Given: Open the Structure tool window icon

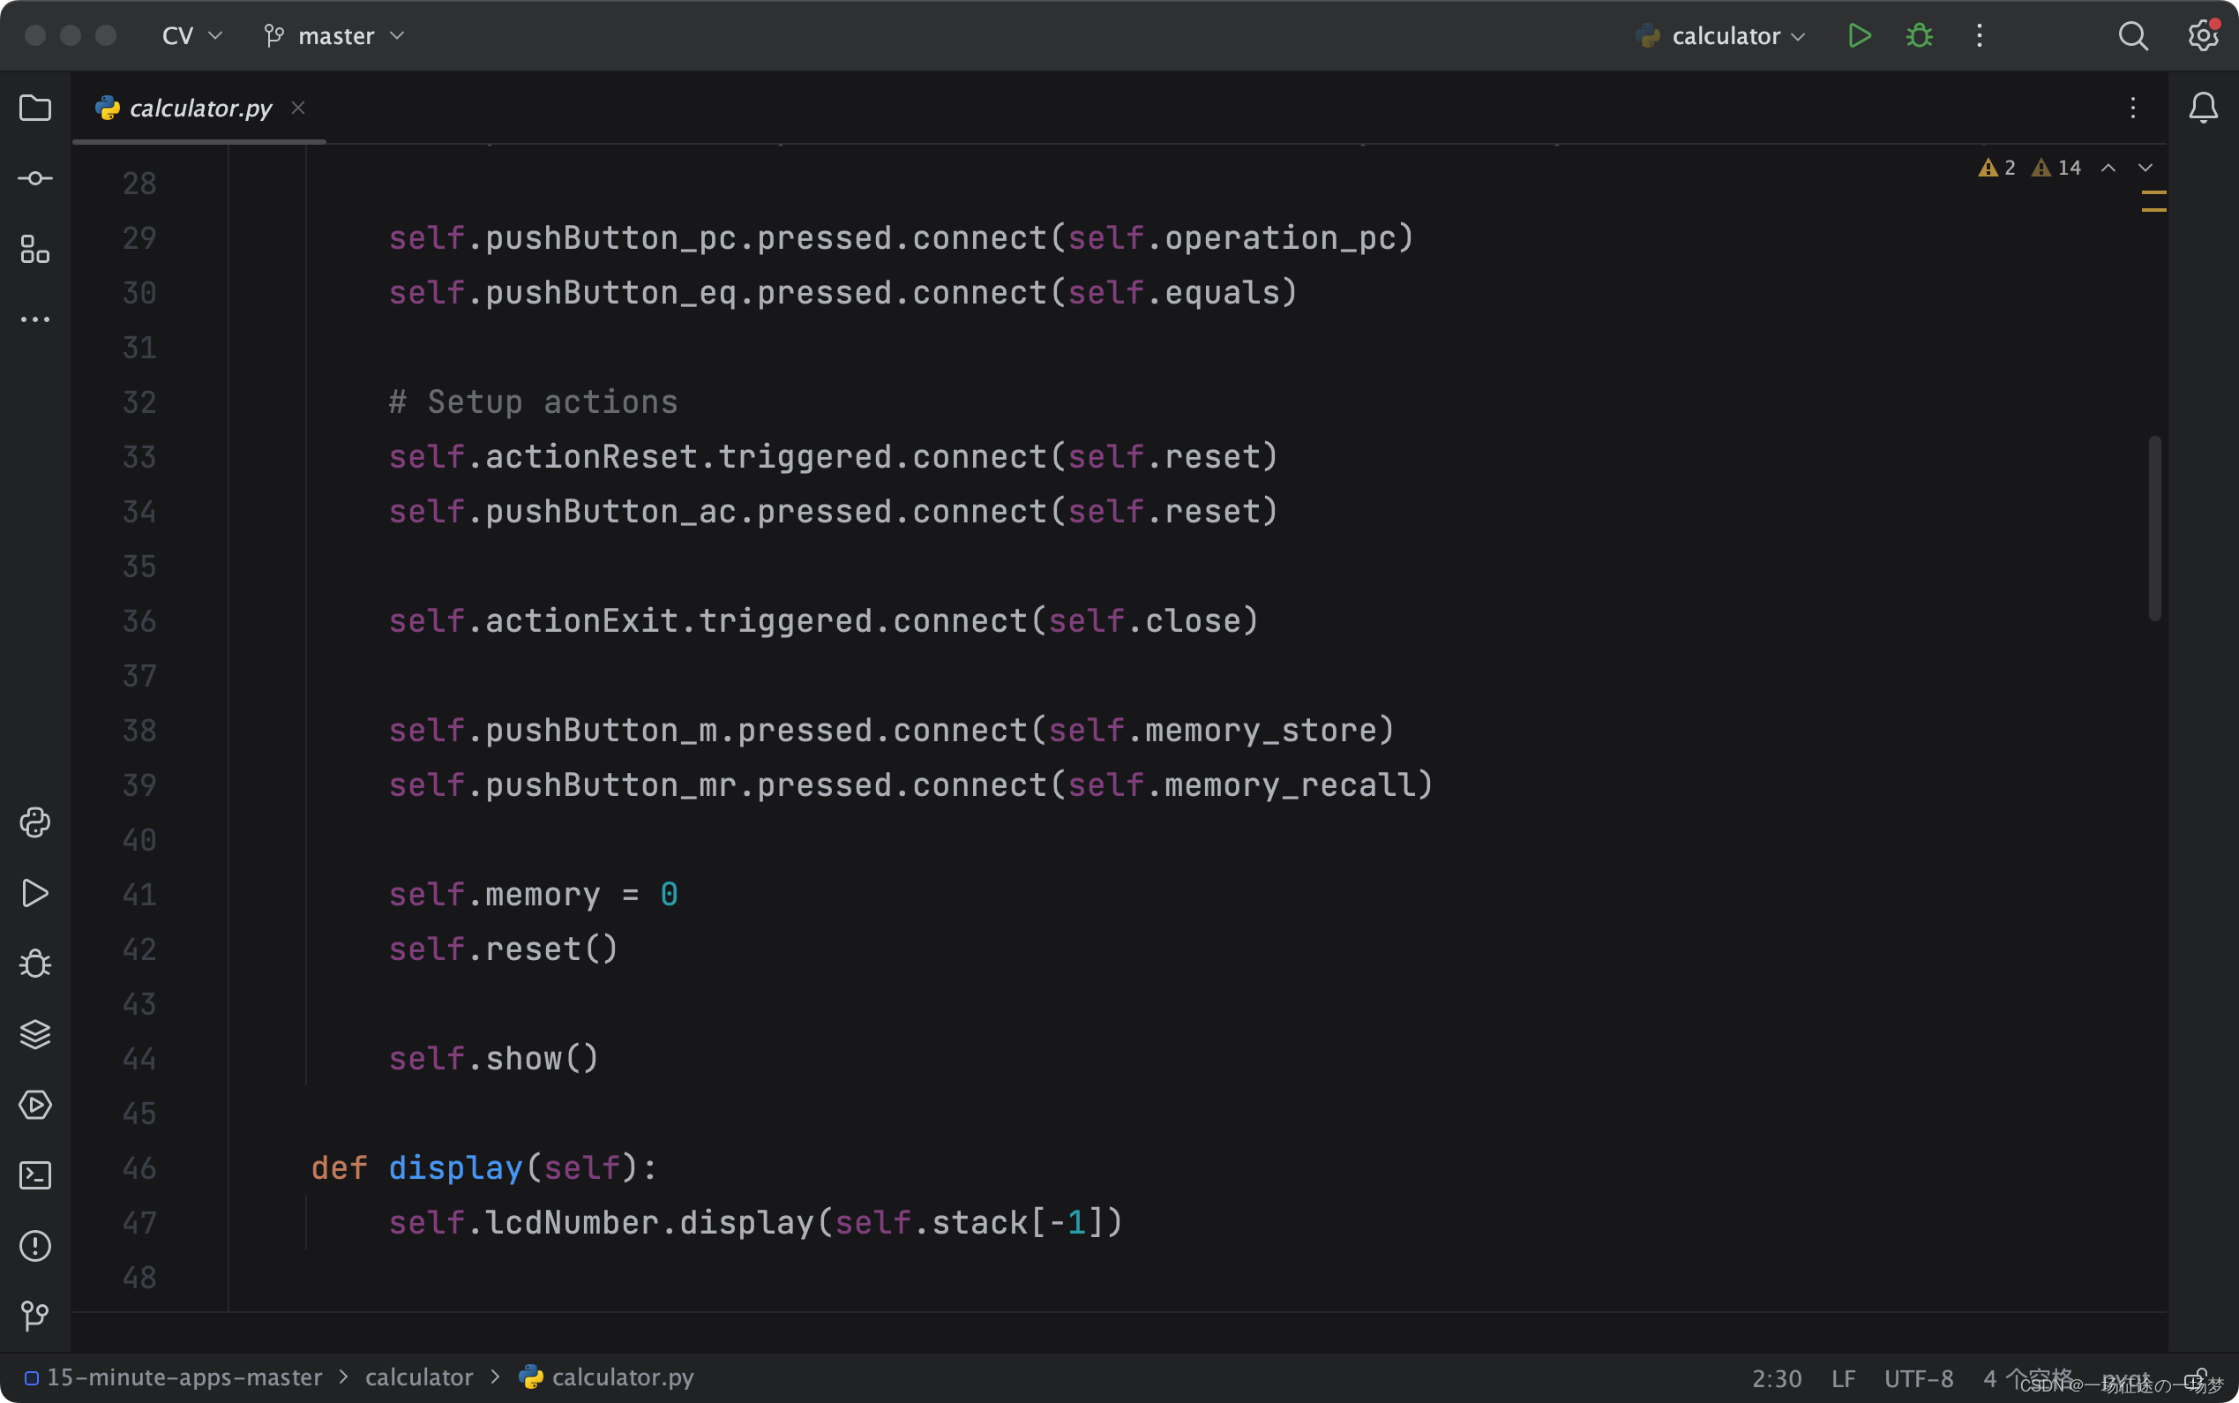Looking at the screenshot, I should [x=35, y=249].
